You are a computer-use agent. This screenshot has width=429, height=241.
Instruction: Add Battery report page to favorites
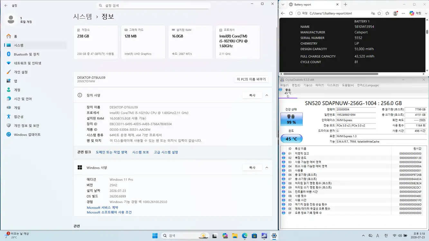(379, 13)
